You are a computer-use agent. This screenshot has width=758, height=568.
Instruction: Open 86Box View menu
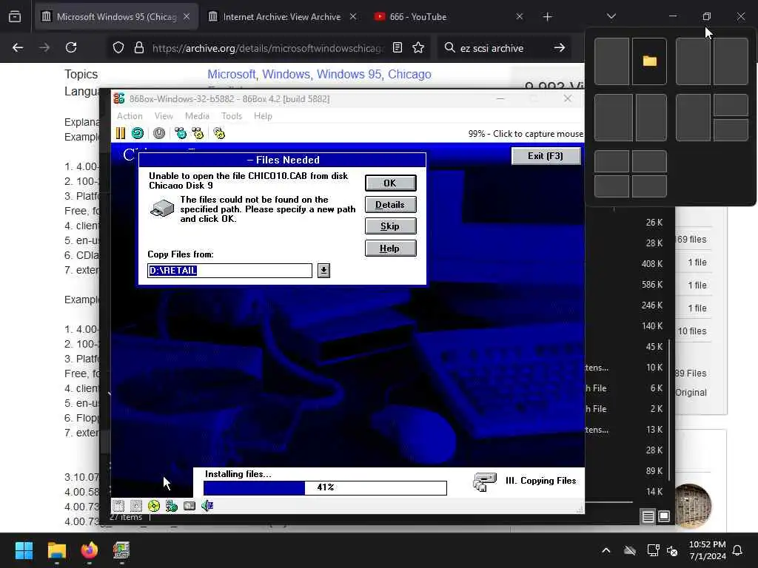164,116
